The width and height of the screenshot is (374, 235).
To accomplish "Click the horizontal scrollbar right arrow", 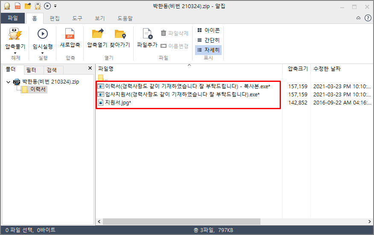I will pyautogui.click(x=369, y=222).
